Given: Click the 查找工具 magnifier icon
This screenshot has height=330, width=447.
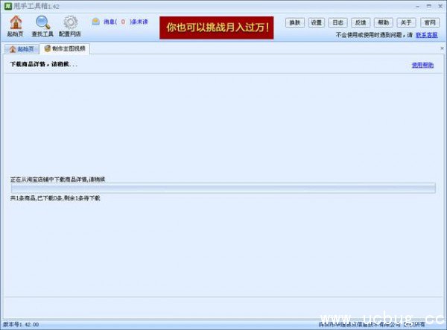Looking at the screenshot, I should 43,22.
